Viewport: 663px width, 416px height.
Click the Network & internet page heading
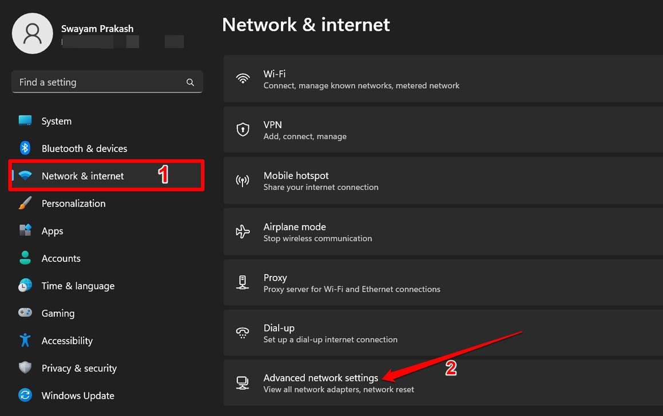pos(305,25)
